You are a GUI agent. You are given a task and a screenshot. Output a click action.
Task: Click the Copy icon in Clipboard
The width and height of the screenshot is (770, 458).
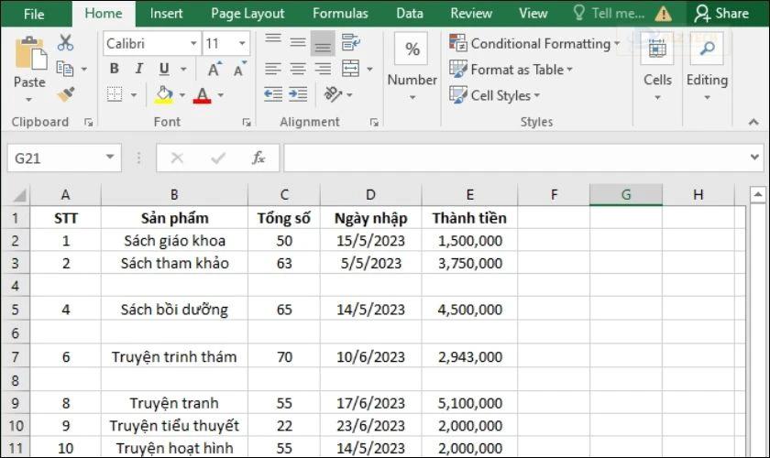[x=65, y=69]
